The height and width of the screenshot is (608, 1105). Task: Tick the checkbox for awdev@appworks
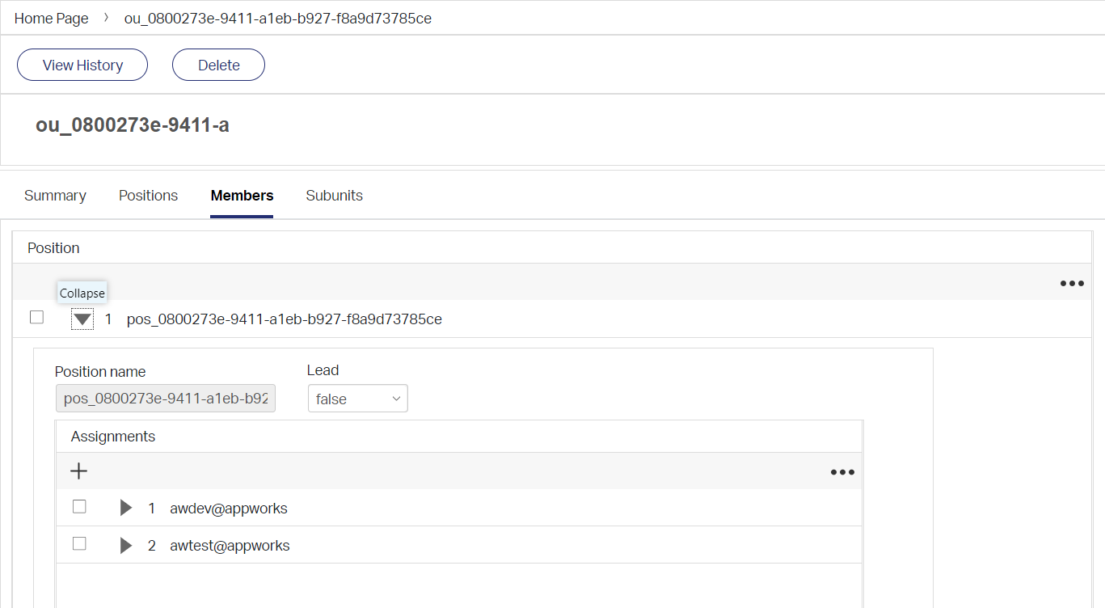click(79, 507)
